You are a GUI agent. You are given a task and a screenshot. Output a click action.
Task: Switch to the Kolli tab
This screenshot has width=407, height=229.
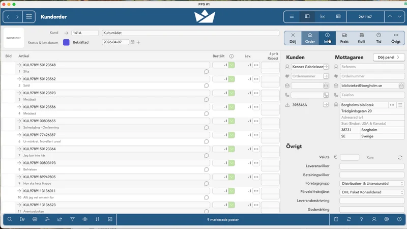(361, 38)
